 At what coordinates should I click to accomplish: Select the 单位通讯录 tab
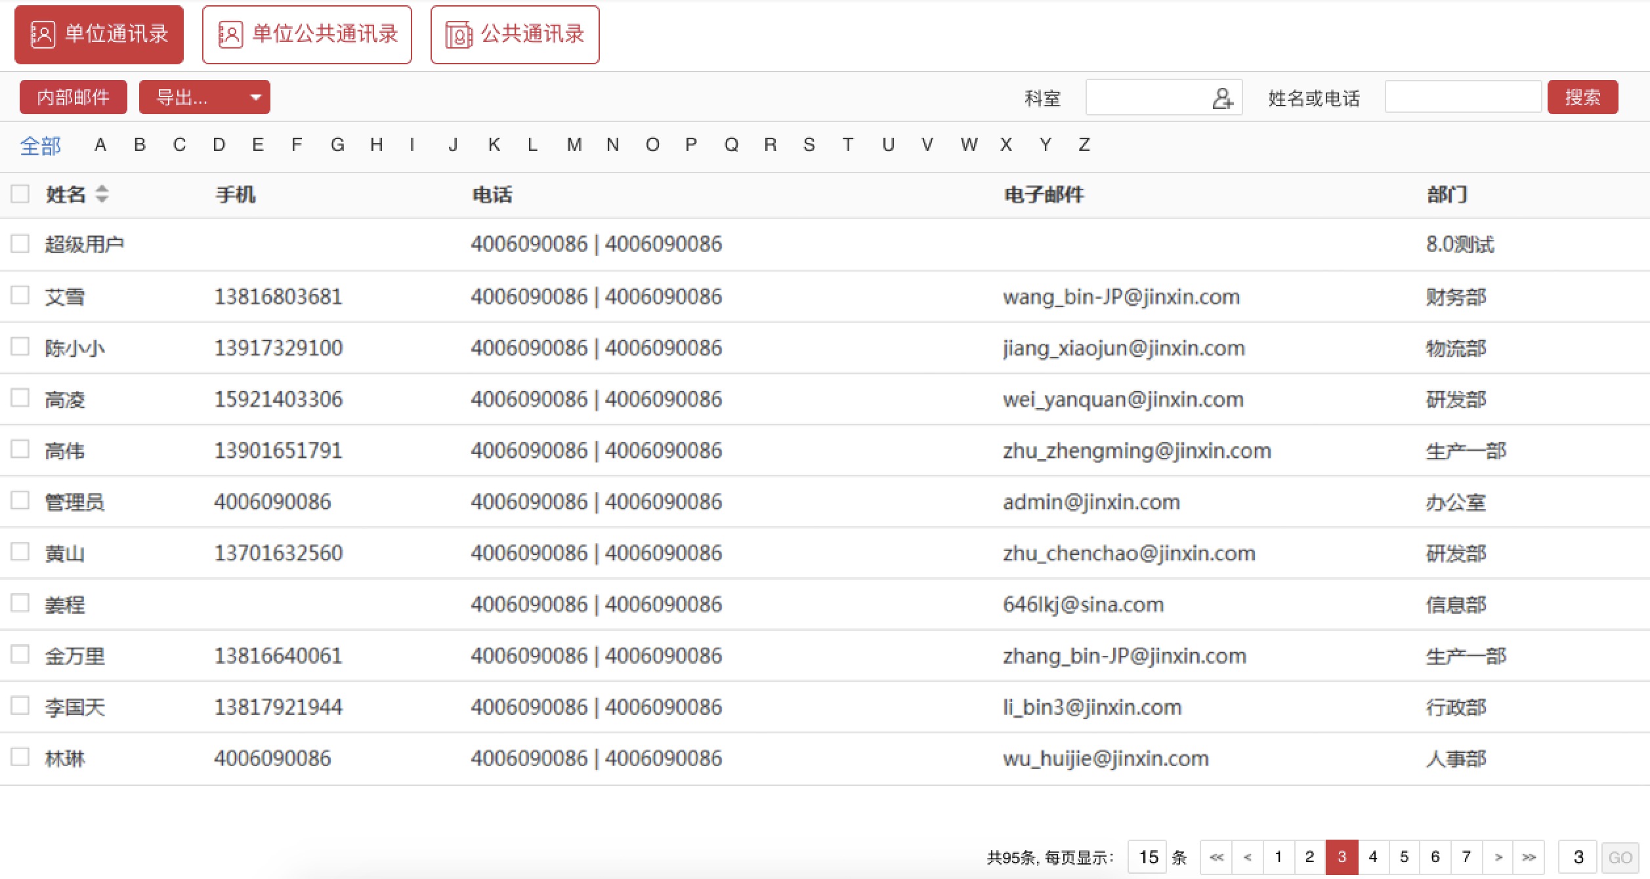click(99, 34)
